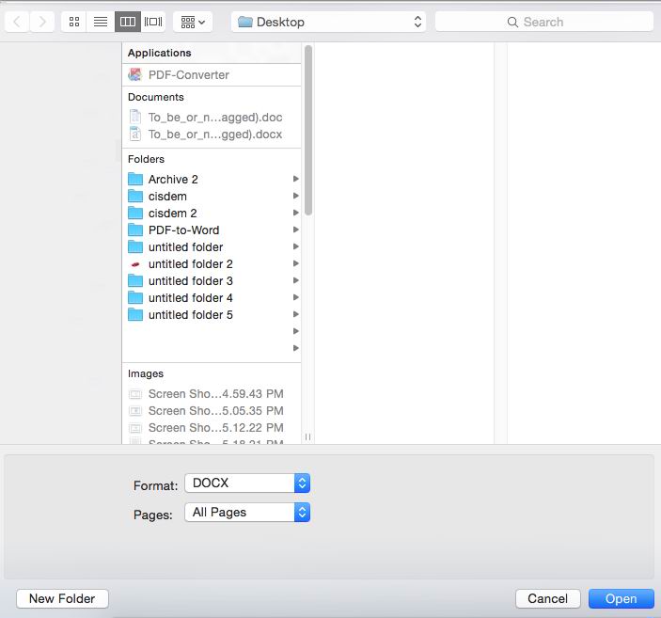Open the cisdem 2 folder
The height and width of the screenshot is (618, 661).
pyautogui.click(x=212, y=213)
